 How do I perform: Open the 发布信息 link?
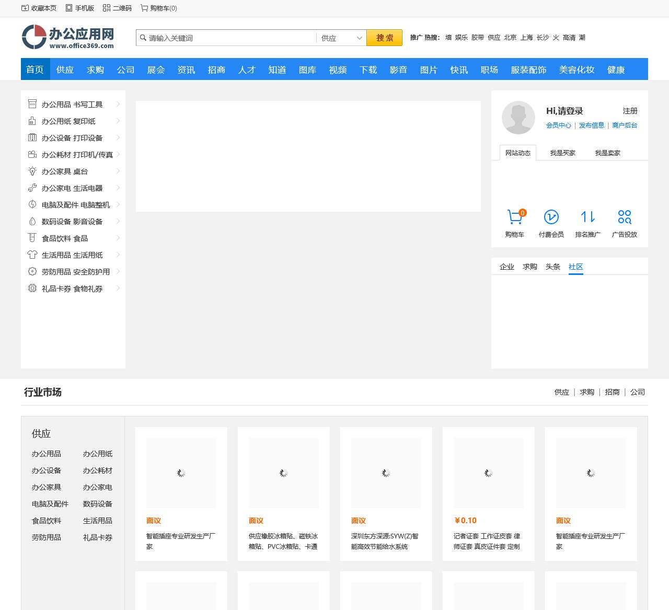pyautogui.click(x=592, y=125)
